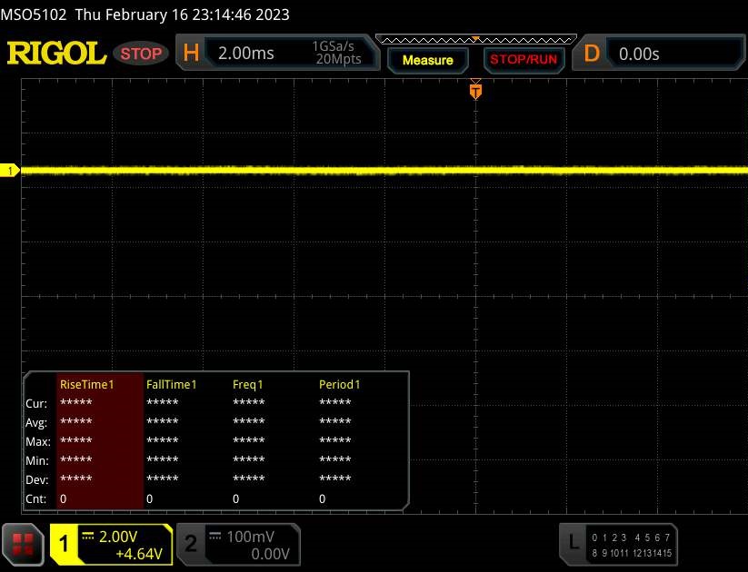Click the 1GSa/s 20Mpts acquisition info
Viewport: 748px width, 572px height.
click(338, 53)
